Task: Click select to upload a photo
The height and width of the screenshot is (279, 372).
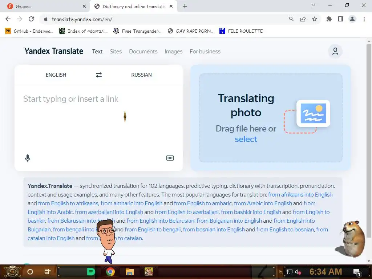Action: point(246,139)
